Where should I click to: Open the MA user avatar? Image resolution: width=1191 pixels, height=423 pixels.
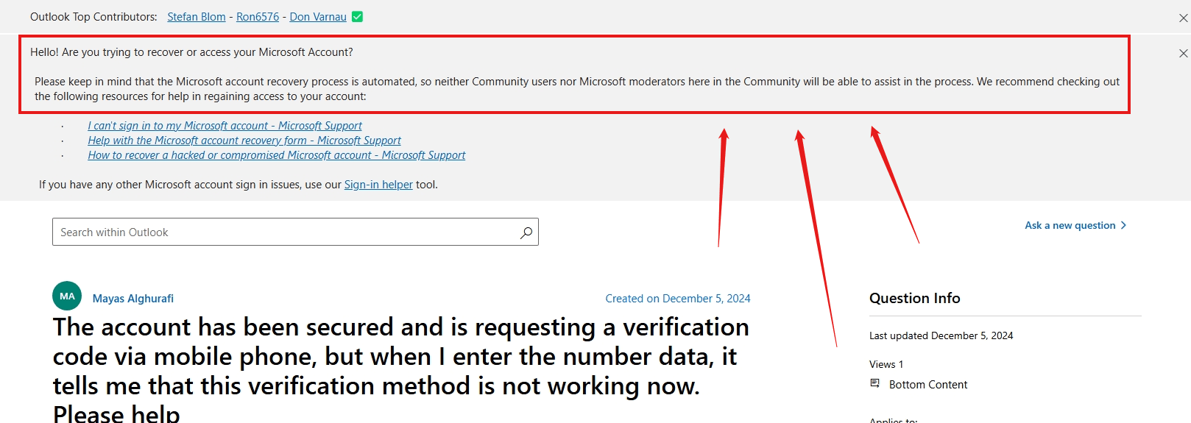pos(67,296)
